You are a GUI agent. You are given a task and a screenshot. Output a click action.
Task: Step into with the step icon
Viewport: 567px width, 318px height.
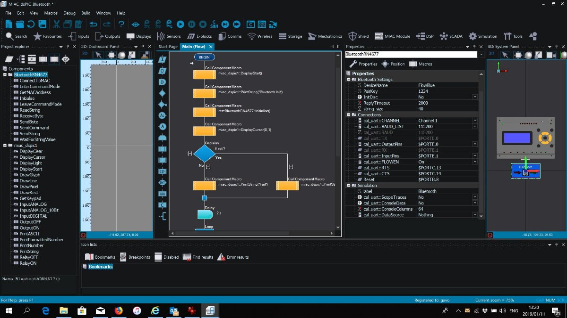[x=225, y=24]
